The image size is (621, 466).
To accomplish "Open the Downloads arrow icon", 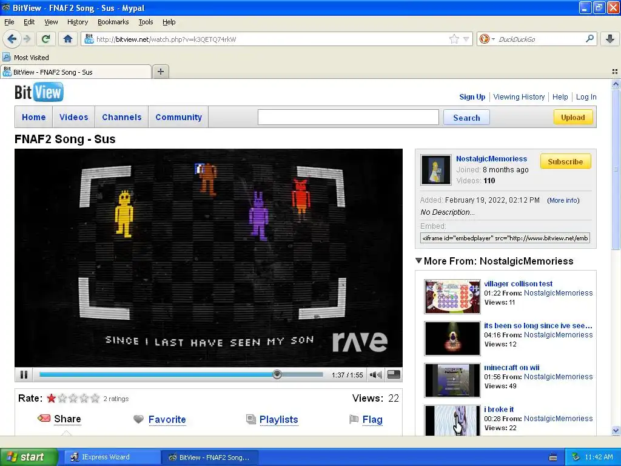I will point(610,39).
